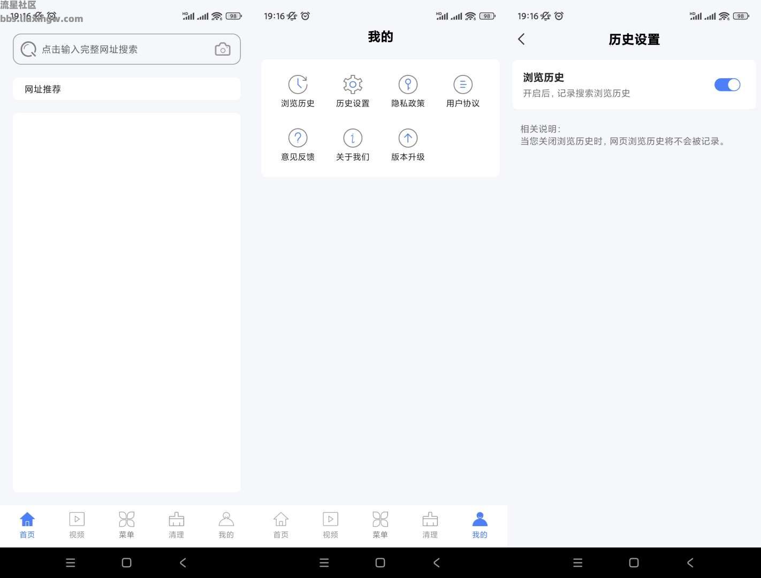Screen dimensions: 761x578
Task: Open 清理 tab in left screen
Action: (177, 525)
